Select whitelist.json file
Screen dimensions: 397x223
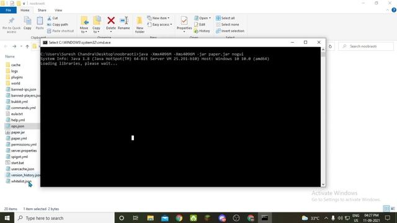pos(18,181)
